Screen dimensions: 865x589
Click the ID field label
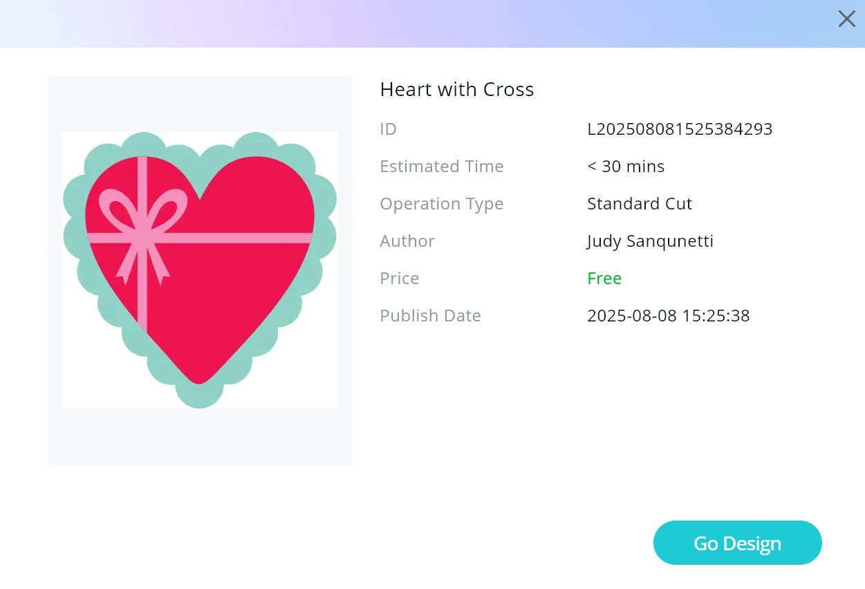pyautogui.click(x=388, y=129)
